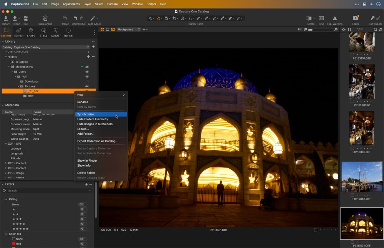Click the Auto Adjust wand icon
Viewport: 384px width, 248px height.
(93, 18)
